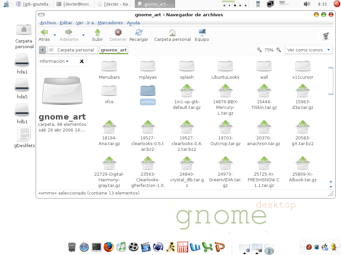The image size is (341, 255).
Task: Open the Ver como iconos dropdown
Action: point(309,50)
